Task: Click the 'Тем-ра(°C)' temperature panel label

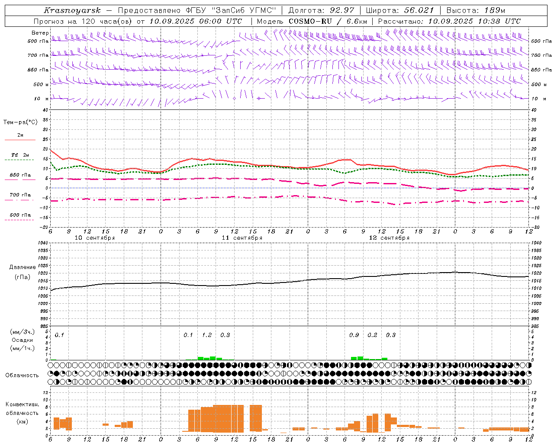Action: pos(20,122)
